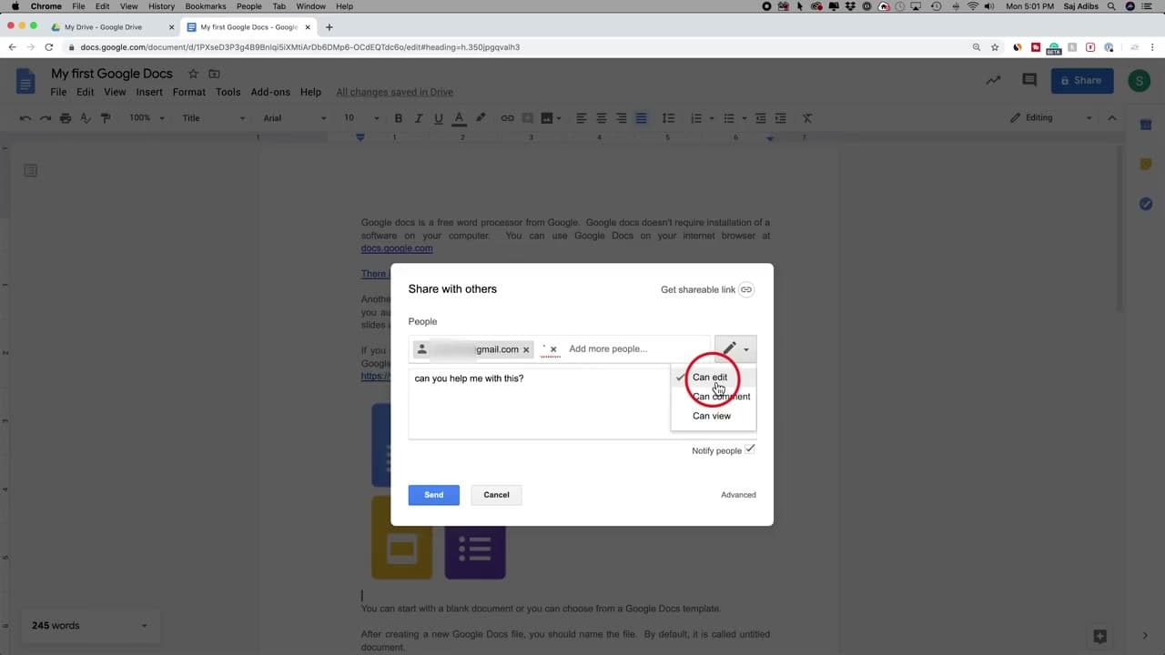This screenshot has width=1165, height=655.
Task: Click the Print icon in toolbar
Action: click(66, 118)
